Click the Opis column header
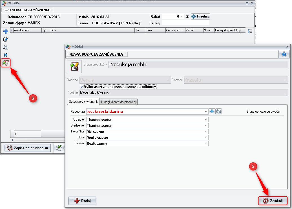The image size is (292, 209). [92, 30]
